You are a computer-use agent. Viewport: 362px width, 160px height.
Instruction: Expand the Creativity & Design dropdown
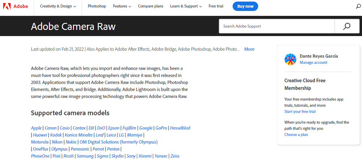(x=58, y=6)
